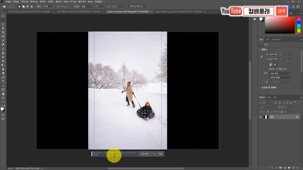Select the Zoom tool

pos(3,98)
